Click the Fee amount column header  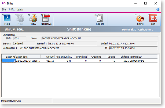click(62, 57)
